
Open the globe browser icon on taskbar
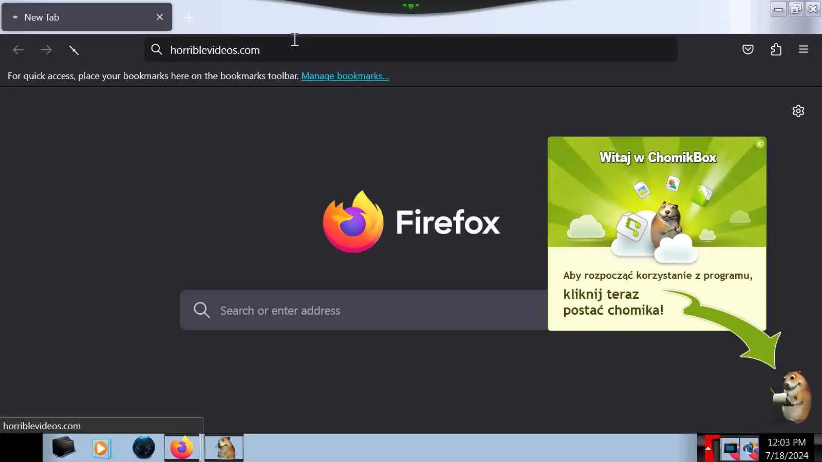click(143, 448)
